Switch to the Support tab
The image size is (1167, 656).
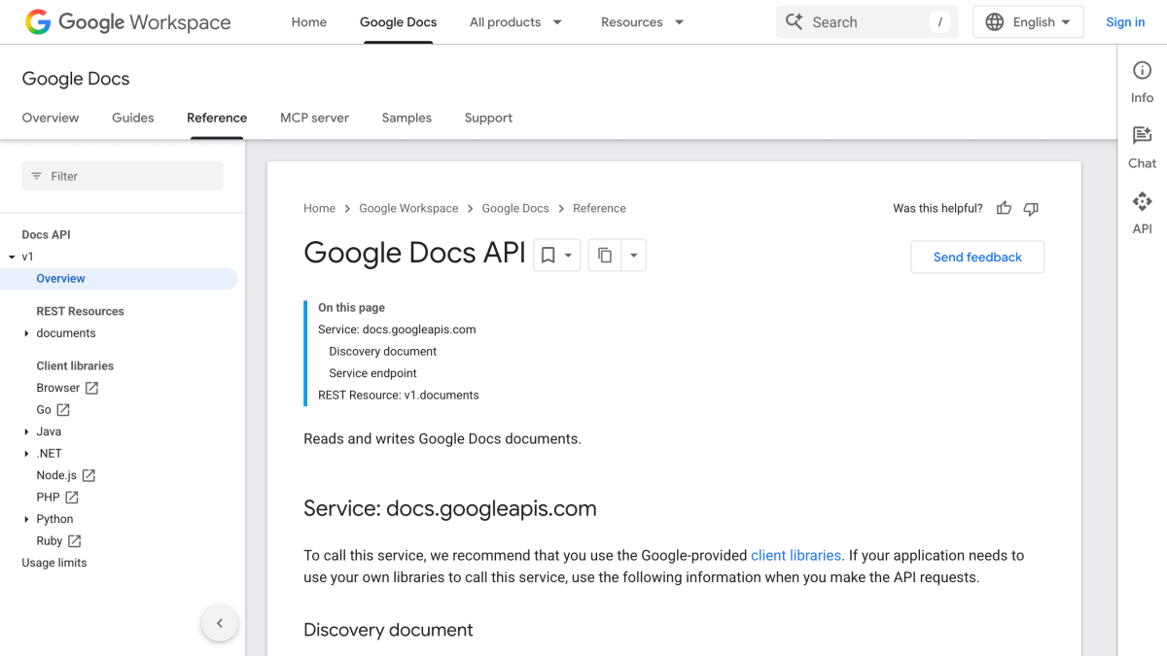[488, 118]
